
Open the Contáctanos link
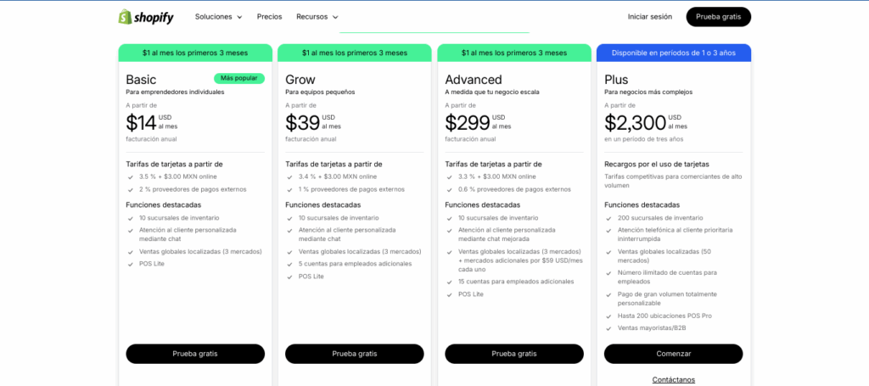673,380
